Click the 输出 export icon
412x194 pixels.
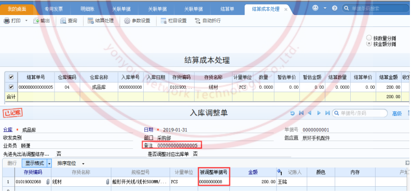pos(36,21)
